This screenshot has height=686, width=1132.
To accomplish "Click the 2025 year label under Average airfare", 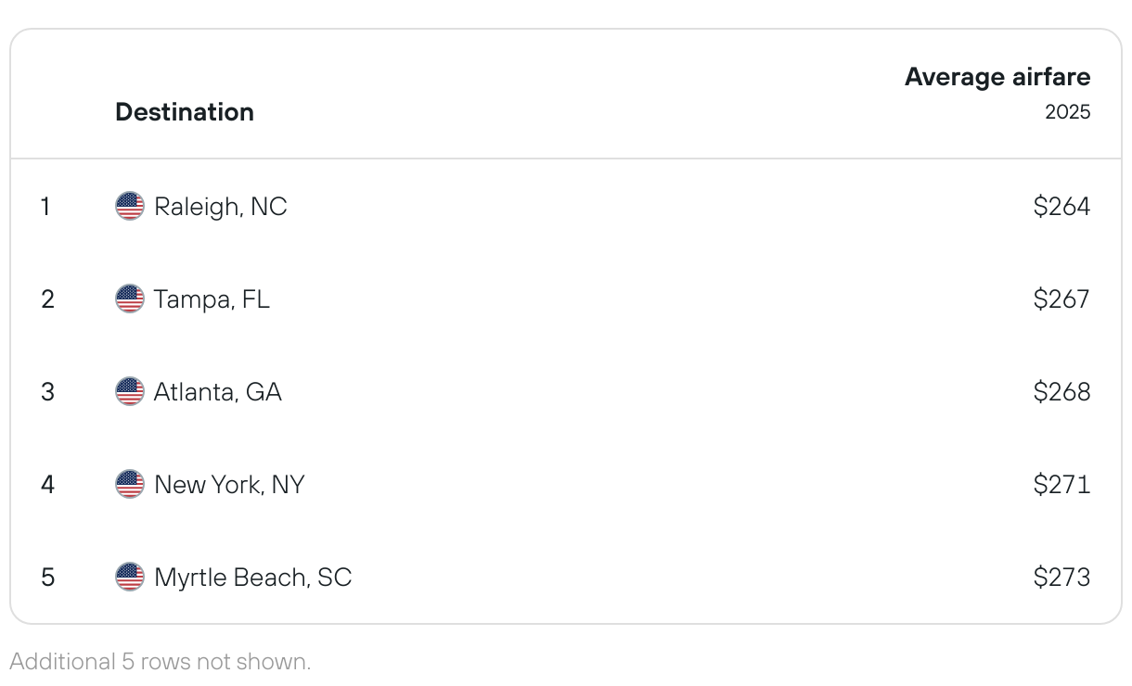I will 1068,112.
